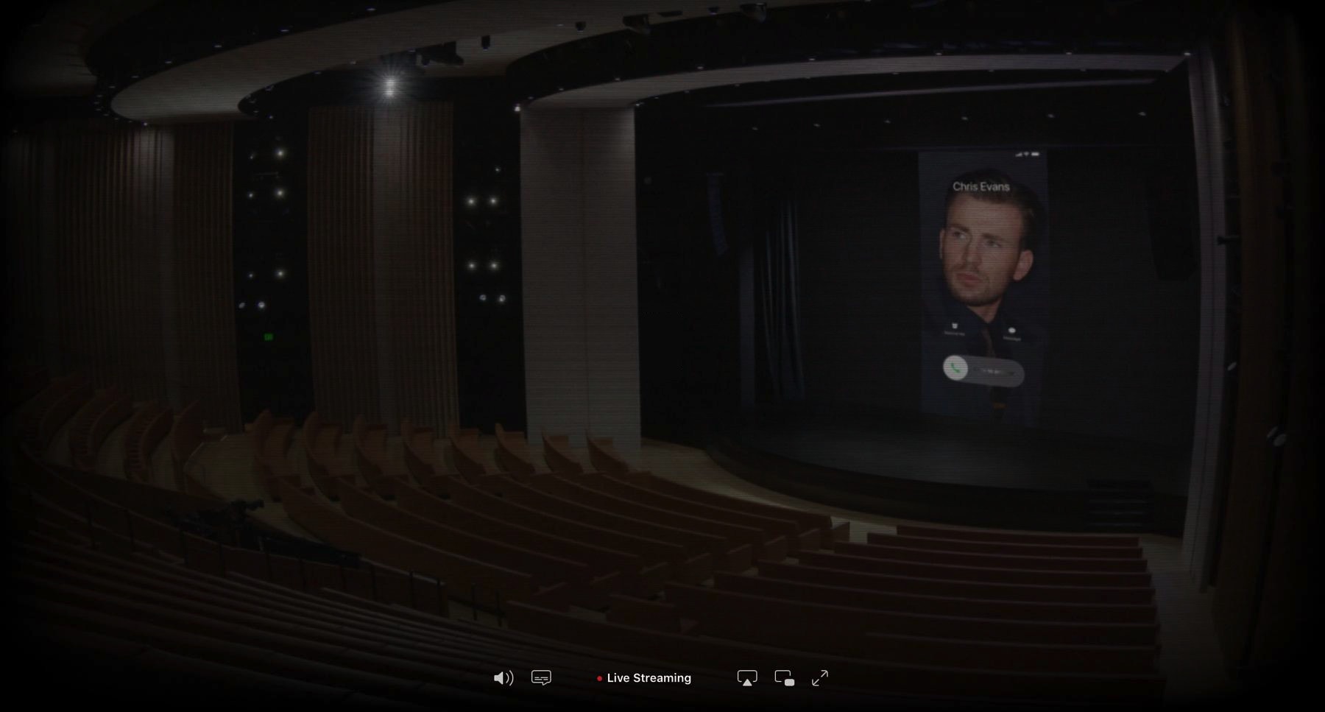Enable picture-in-picture mode
Image resolution: width=1325 pixels, height=712 pixels.
coord(784,678)
